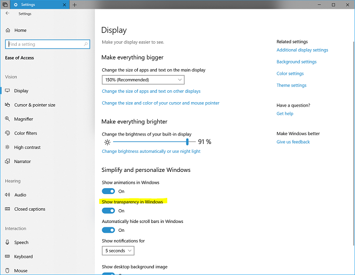
Task: Click the Magnifier glass icon
Action: [x=7, y=119]
